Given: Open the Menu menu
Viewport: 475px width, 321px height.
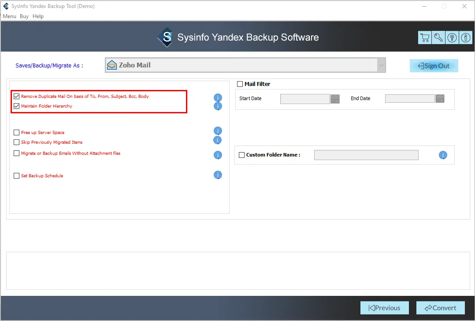Looking at the screenshot, I should pyautogui.click(x=9, y=16).
